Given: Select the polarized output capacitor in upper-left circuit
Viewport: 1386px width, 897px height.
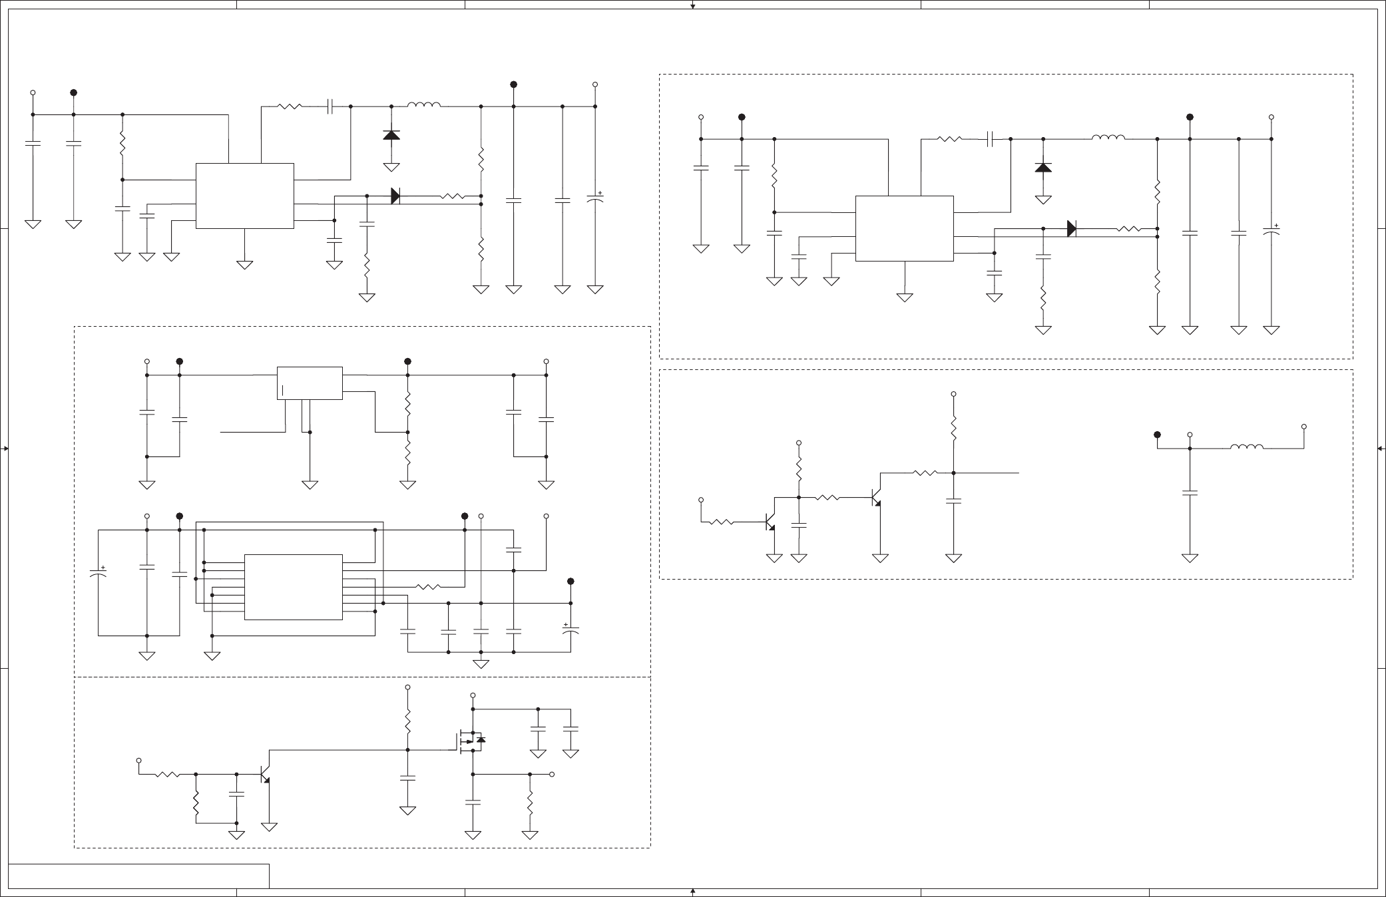Looking at the screenshot, I should coord(595,198).
